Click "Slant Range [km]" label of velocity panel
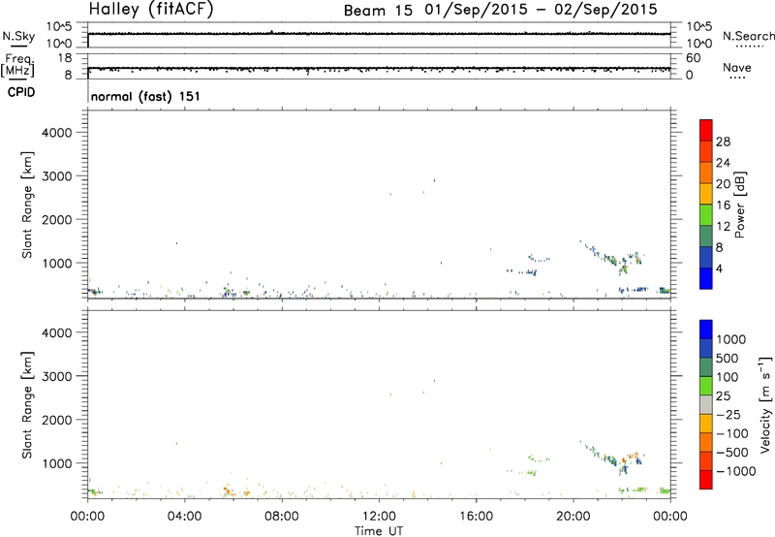Image resolution: width=775 pixels, height=537 pixels. 27,405
